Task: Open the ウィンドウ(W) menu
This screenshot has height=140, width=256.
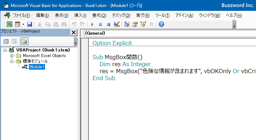Action: coord(210,15)
